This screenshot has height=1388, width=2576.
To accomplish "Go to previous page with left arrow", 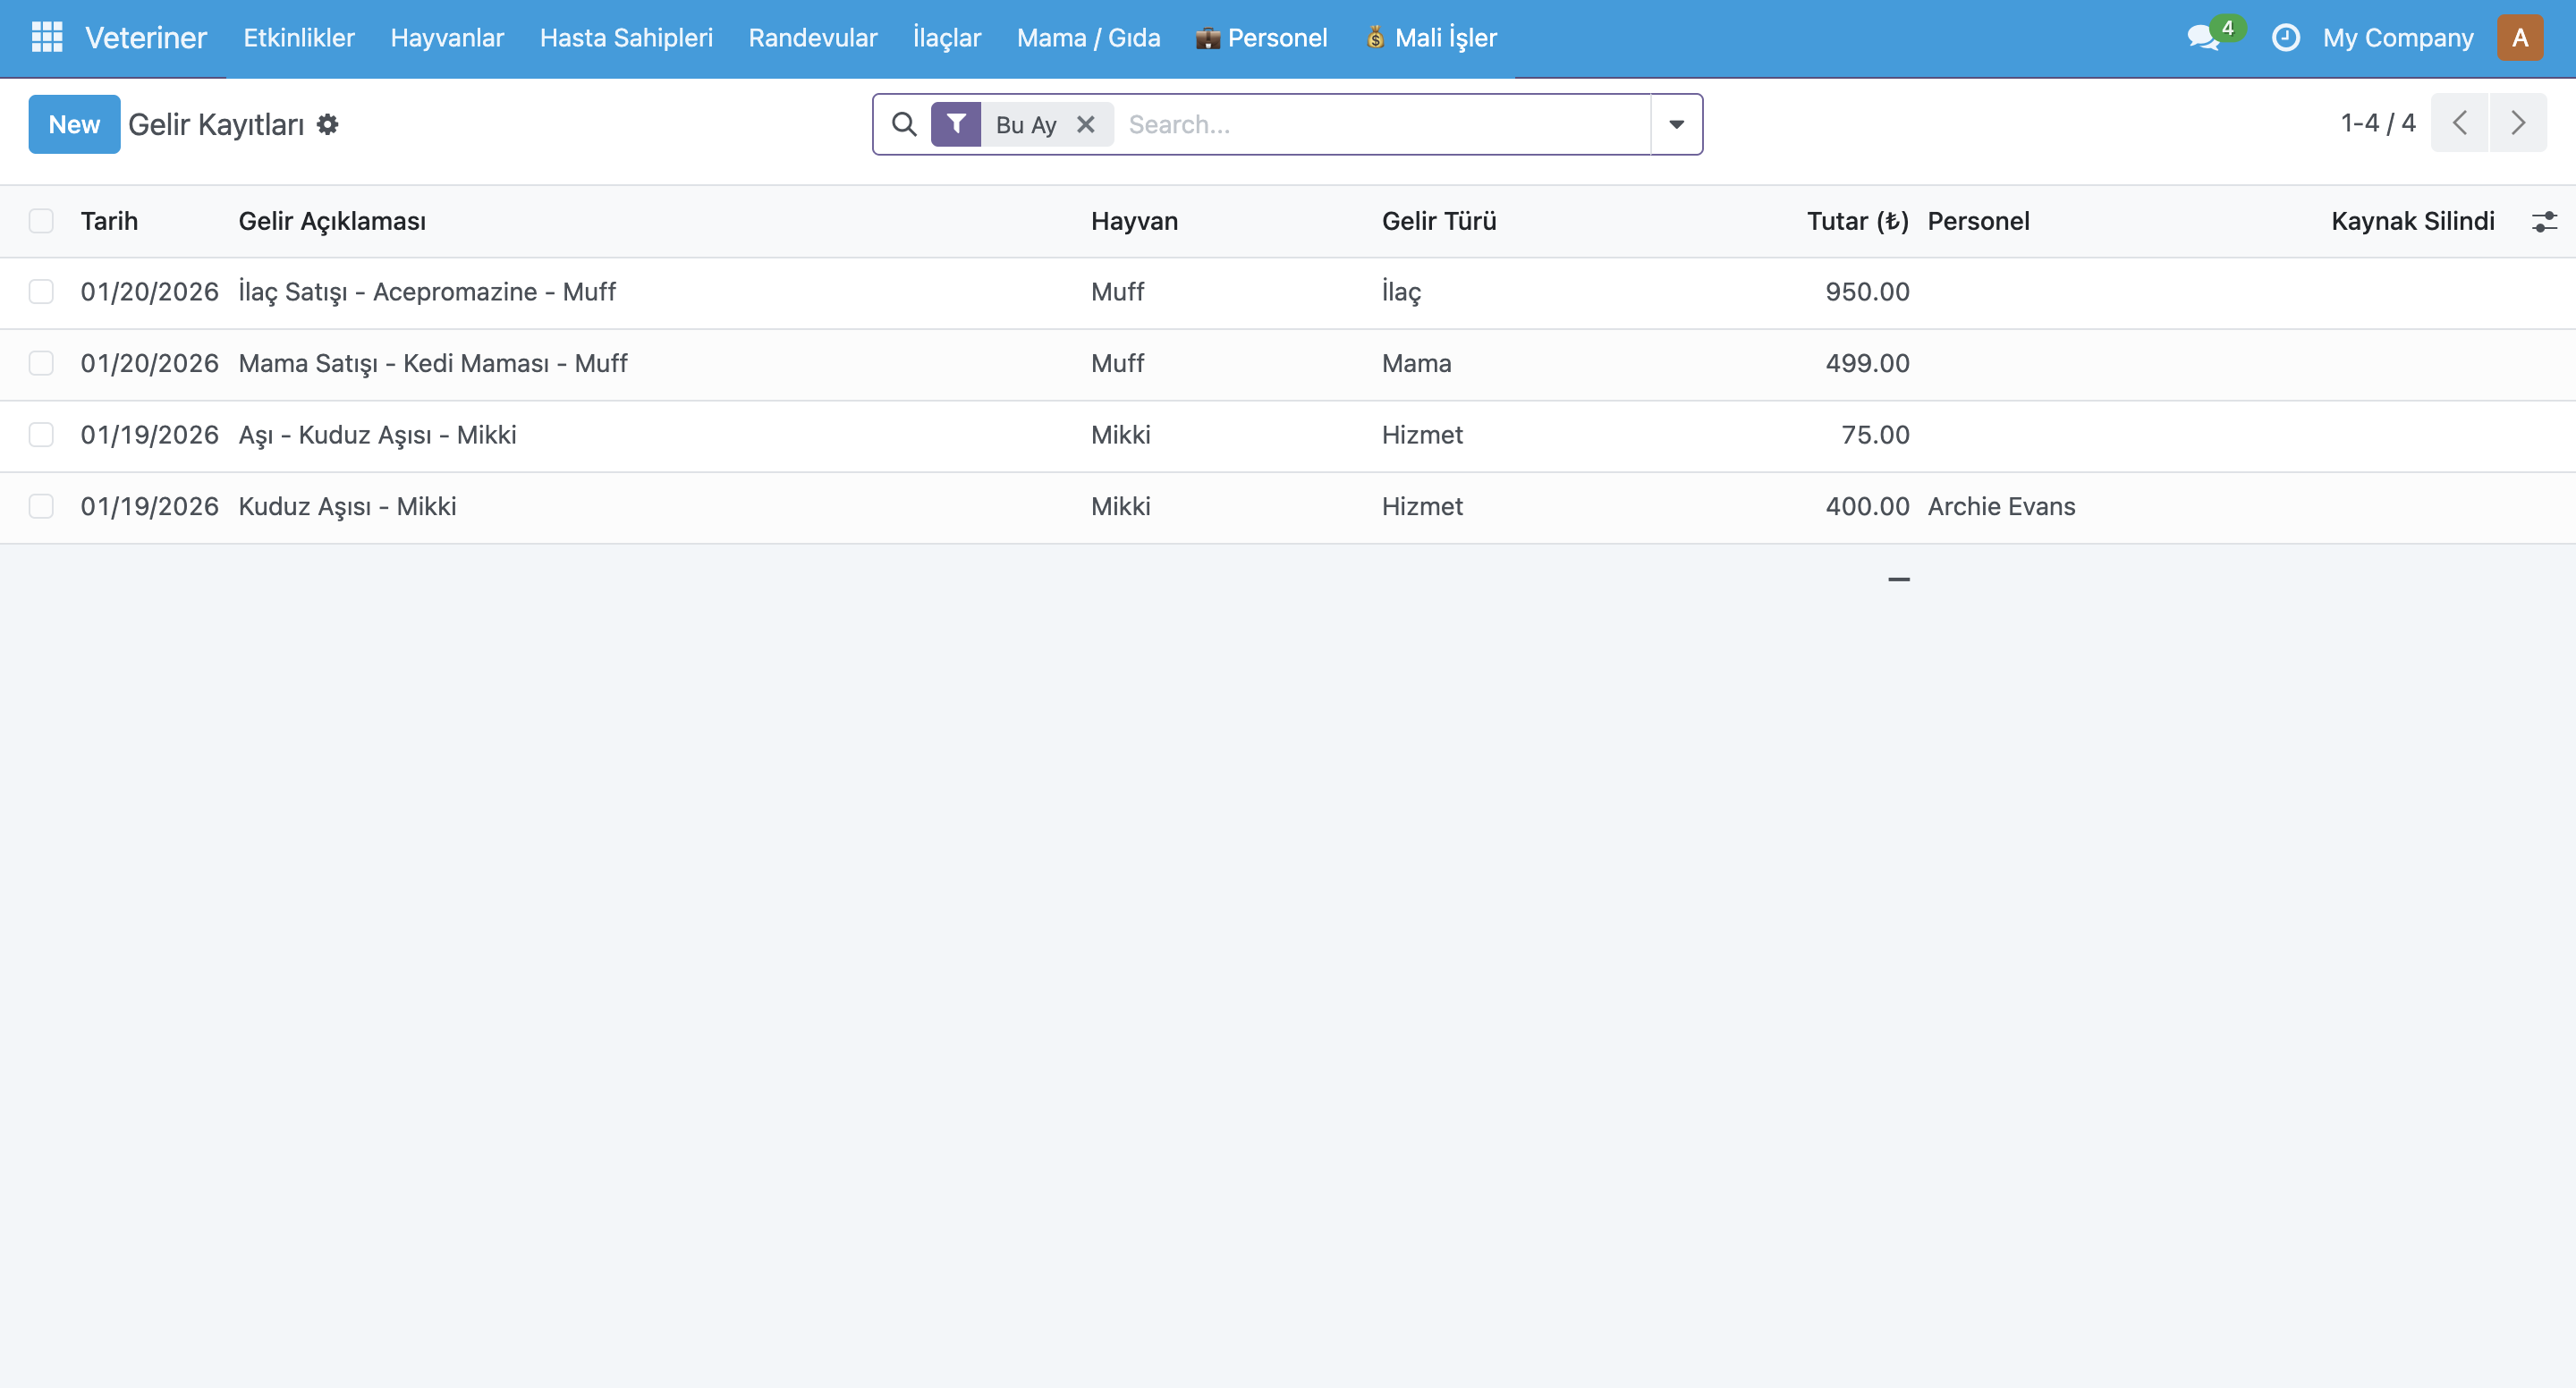I will (2461, 122).
